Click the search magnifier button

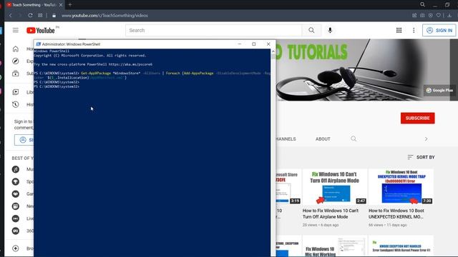(x=311, y=30)
